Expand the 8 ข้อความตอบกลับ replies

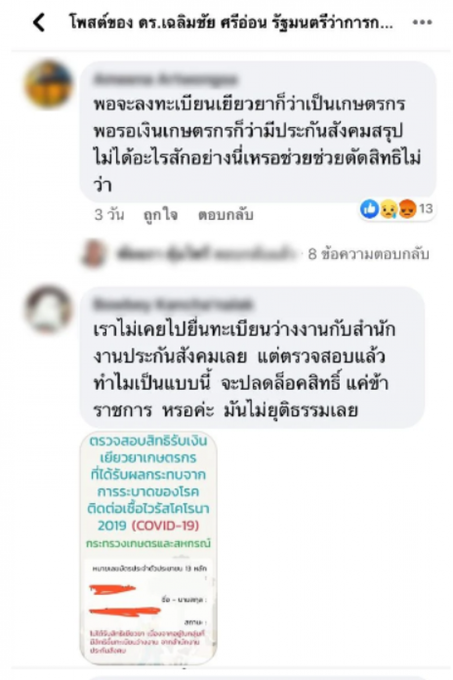tap(368, 254)
